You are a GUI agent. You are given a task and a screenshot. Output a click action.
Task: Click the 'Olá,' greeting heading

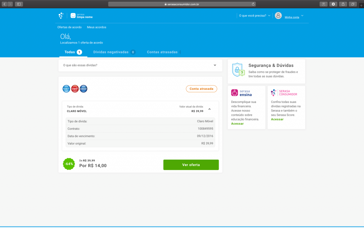tap(65, 37)
